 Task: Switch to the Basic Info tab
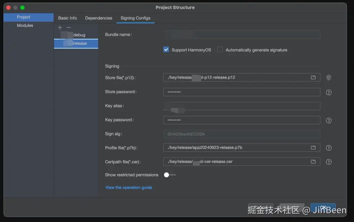coord(67,18)
